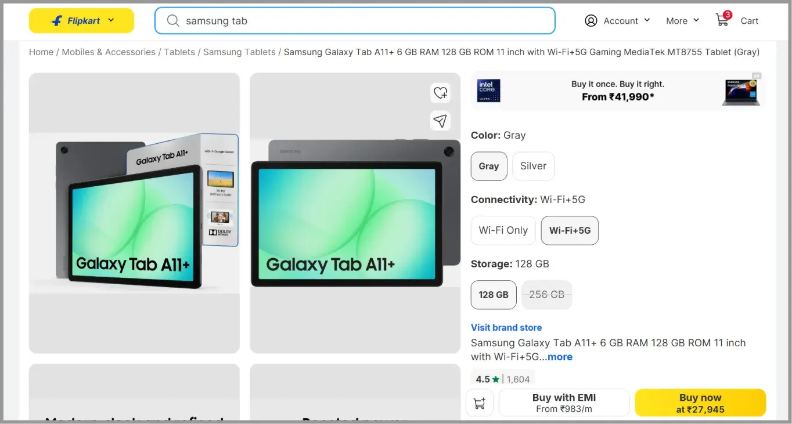Open second product image of tablet front
This screenshot has width=792, height=424.
[355, 213]
